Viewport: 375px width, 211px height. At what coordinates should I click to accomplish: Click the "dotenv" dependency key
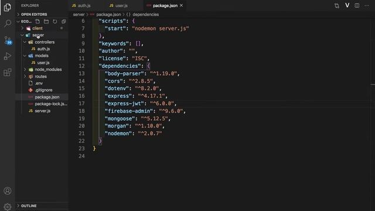(x=117, y=89)
